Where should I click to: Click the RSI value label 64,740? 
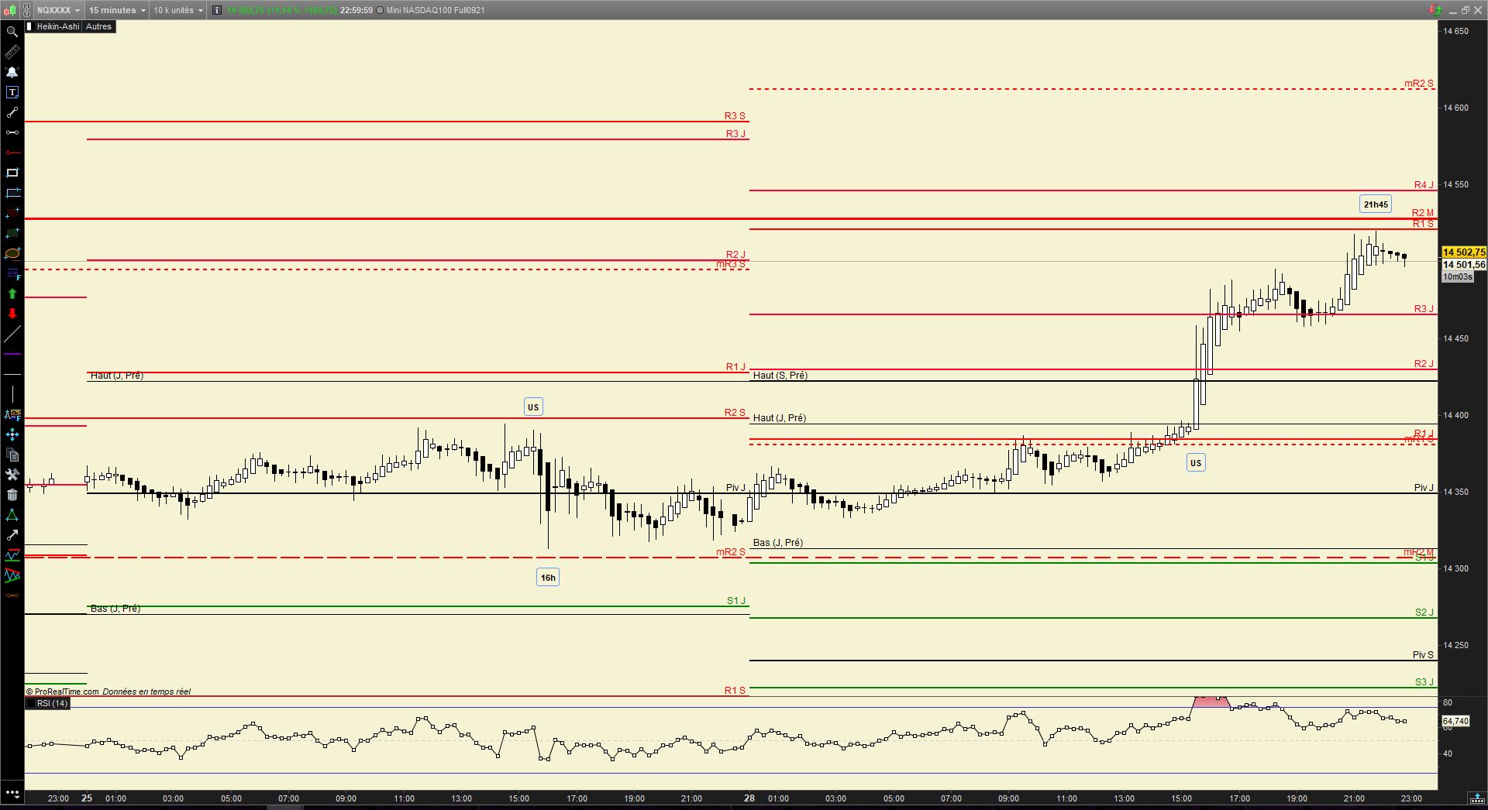(1455, 721)
